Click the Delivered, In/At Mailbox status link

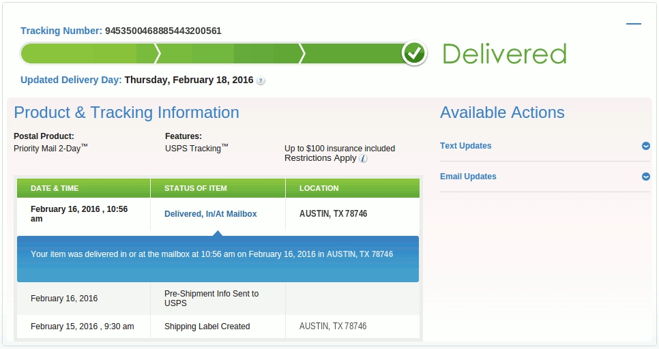210,214
